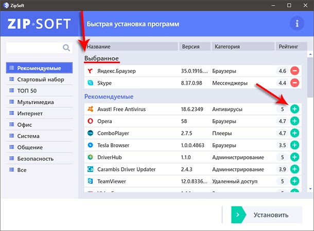Remove Skype from selected list
The width and height of the screenshot is (314, 231).
[x=294, y=83]
